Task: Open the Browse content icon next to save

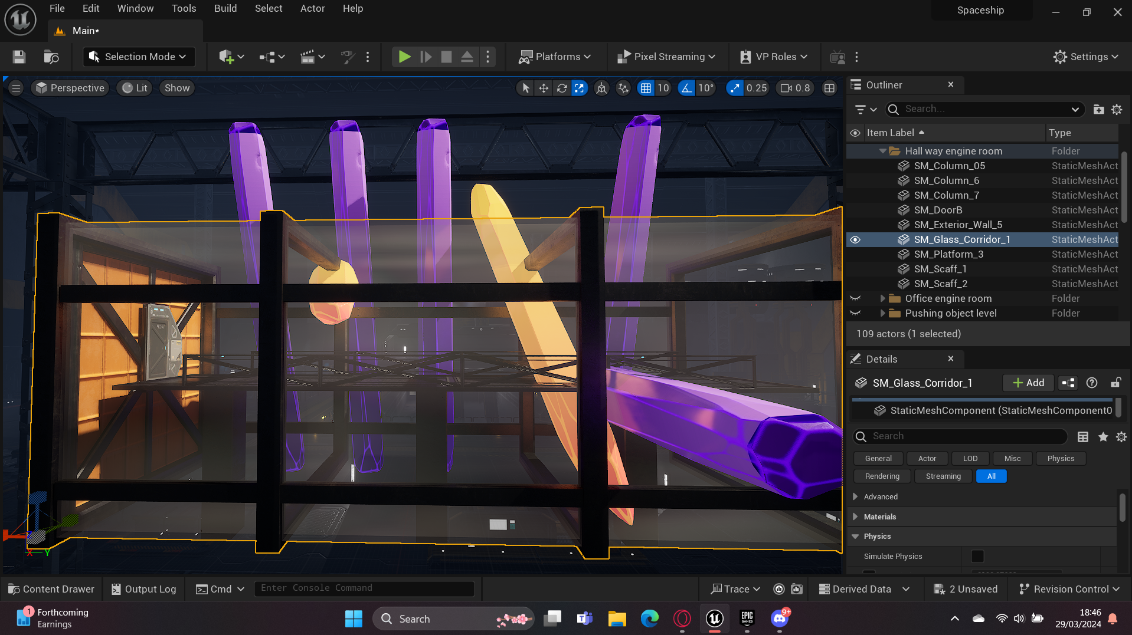Action: [x=51, y=57]
